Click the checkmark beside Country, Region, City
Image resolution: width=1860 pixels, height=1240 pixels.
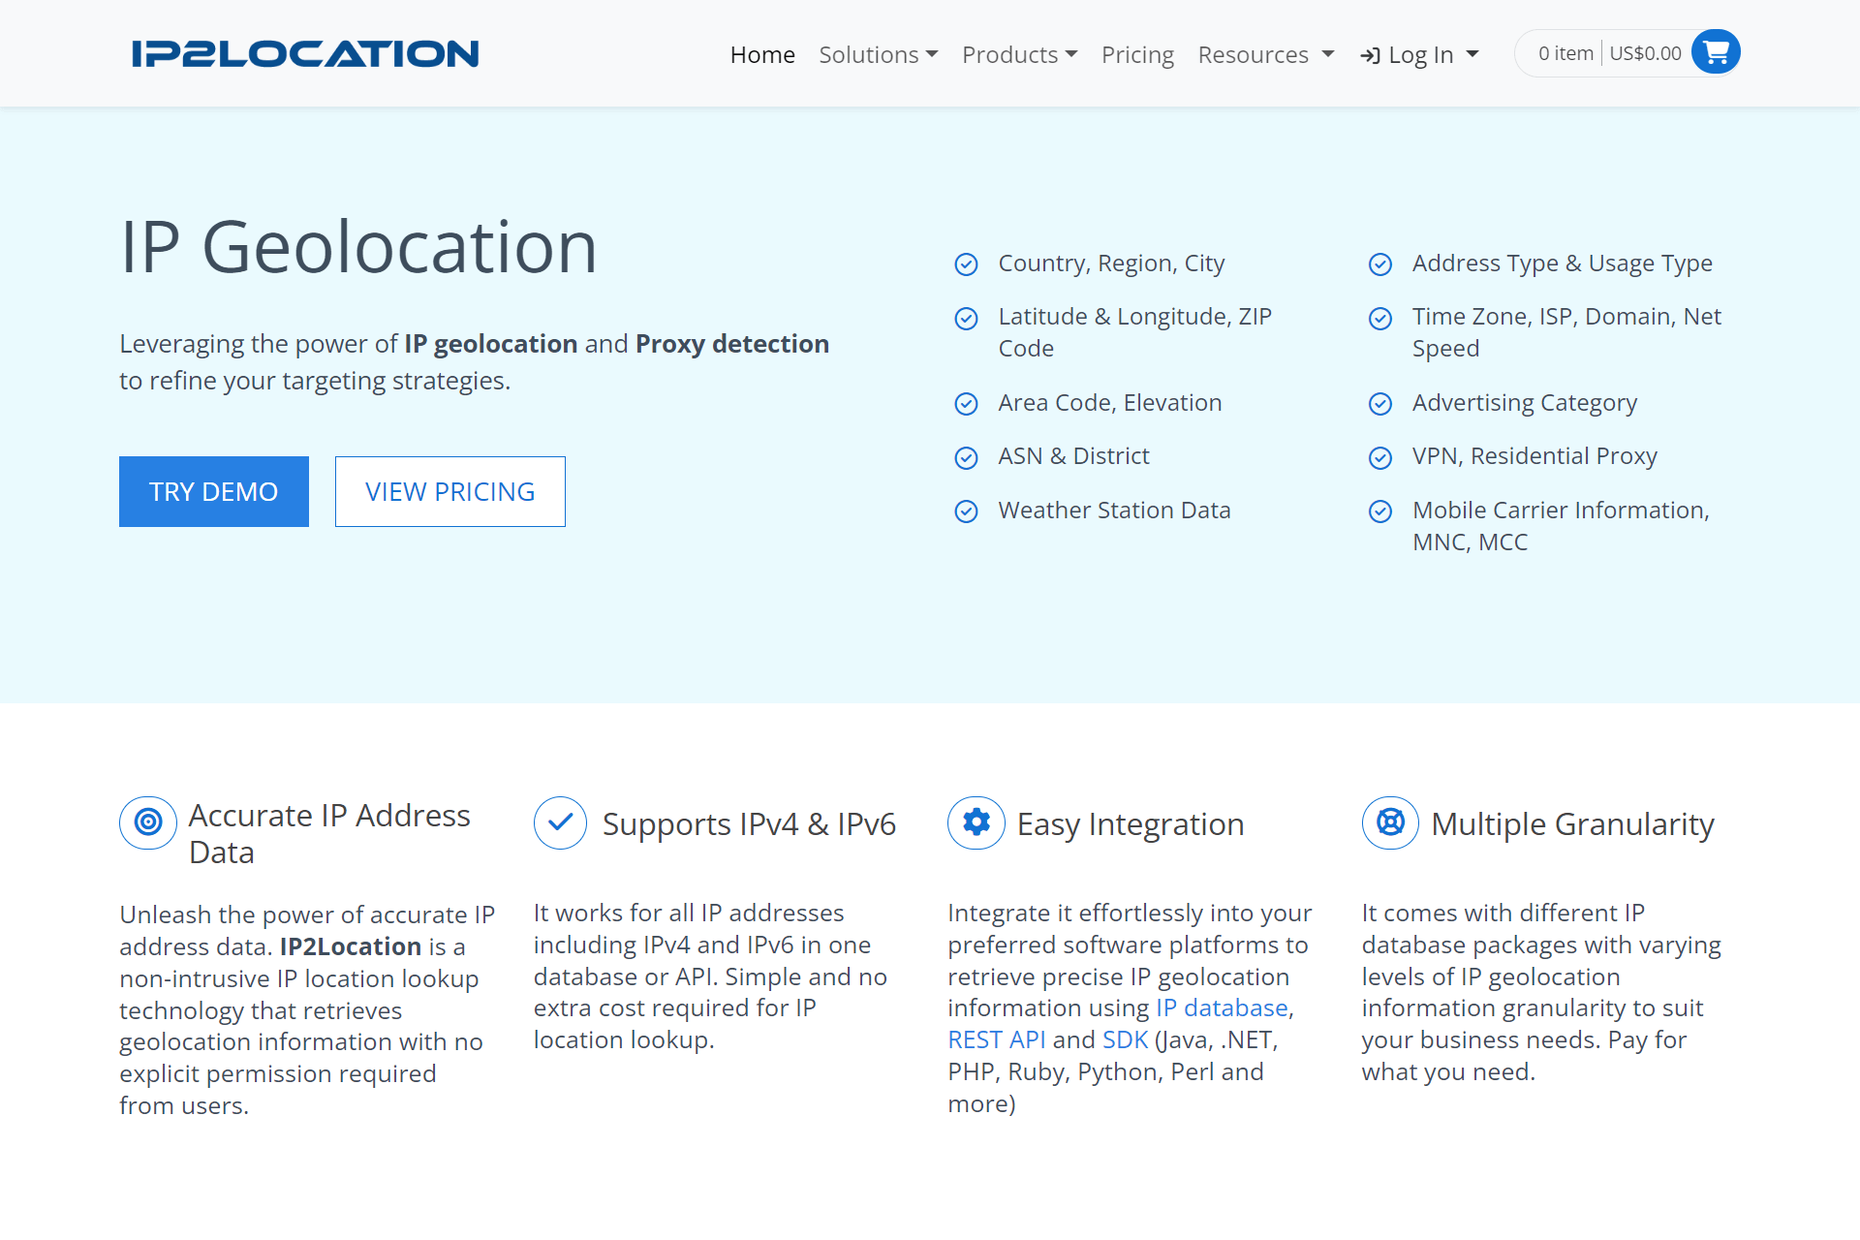coord(967,263)
